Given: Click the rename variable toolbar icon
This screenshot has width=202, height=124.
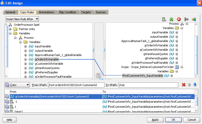Looking at the screenshot, I should point(186,19).
